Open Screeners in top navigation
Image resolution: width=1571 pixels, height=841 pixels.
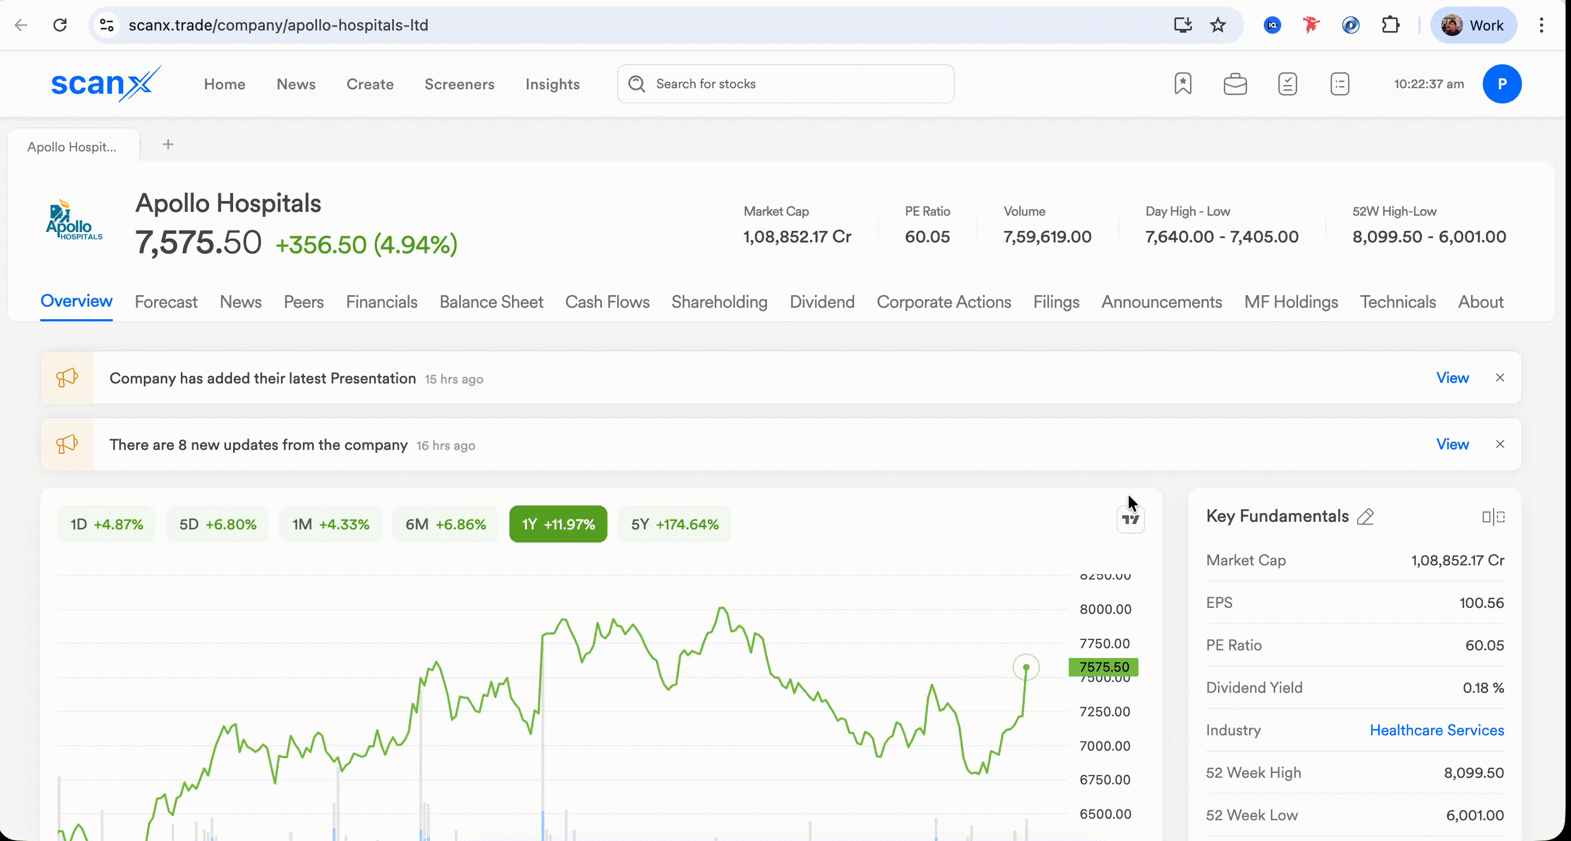click(459, 84)
